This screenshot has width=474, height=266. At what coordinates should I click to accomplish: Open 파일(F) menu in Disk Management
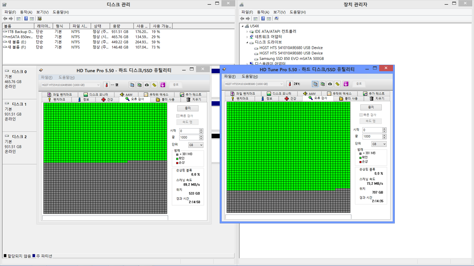click(10, 12)
